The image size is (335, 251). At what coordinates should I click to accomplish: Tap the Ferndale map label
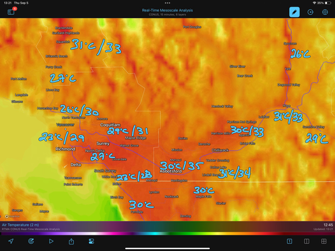click(x=137, y=212)
